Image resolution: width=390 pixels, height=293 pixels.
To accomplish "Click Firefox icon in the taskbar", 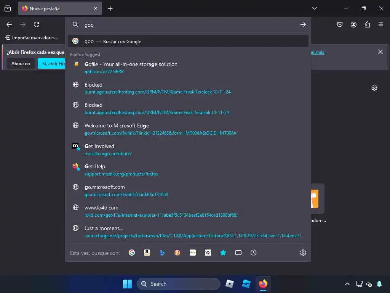I will click(x=263, y=284).
